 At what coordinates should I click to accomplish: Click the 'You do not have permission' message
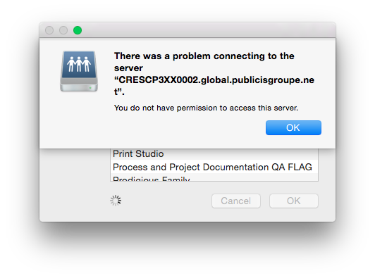pyautogui.click(x=206, y=108)
